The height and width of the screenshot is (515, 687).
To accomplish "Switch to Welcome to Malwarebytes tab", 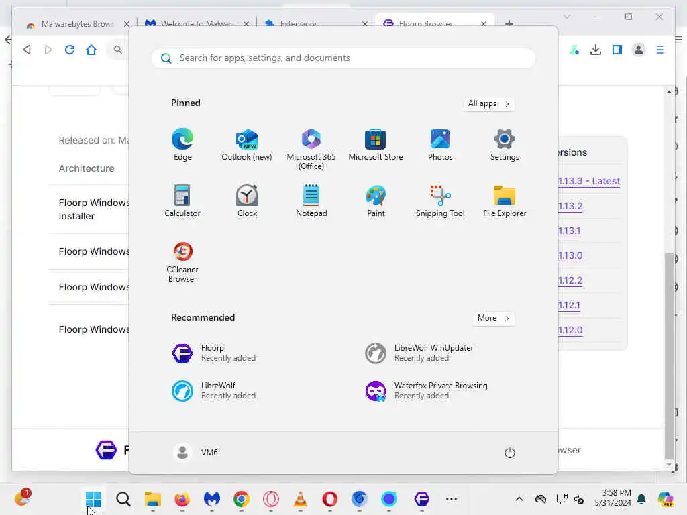I will (197, 23).
